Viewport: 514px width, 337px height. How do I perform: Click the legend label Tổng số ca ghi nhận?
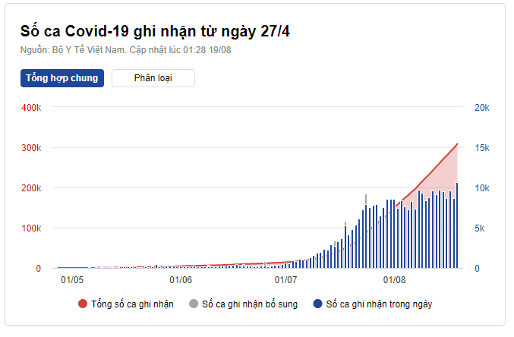132,304
